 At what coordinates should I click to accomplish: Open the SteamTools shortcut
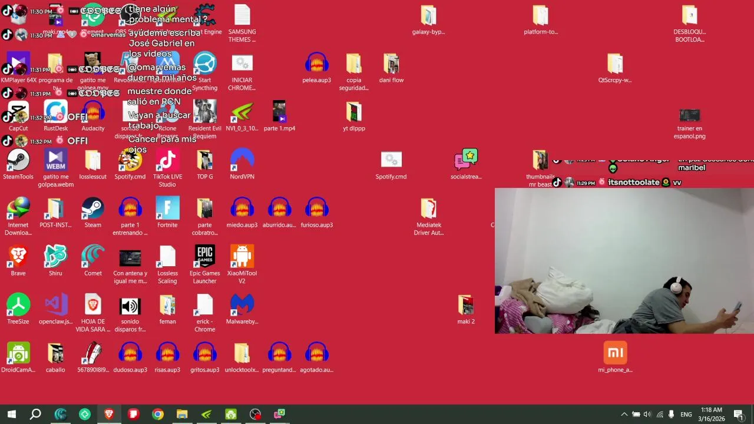[x=18, y=165]
